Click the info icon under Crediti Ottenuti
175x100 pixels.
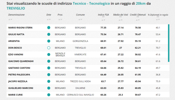pyautogui.click(x=138, y=17)
